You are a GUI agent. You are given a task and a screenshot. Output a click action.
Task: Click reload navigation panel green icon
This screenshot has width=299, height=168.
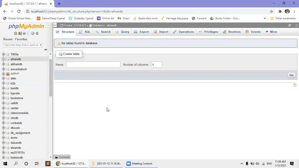click(x=37, y=33)
